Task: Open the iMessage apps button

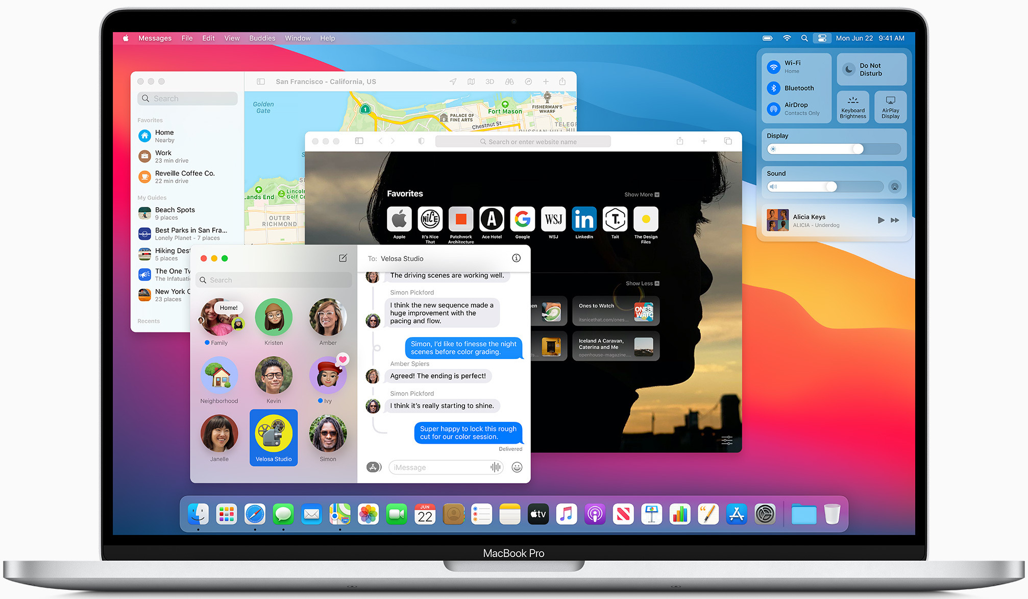Action: [374, 467]
